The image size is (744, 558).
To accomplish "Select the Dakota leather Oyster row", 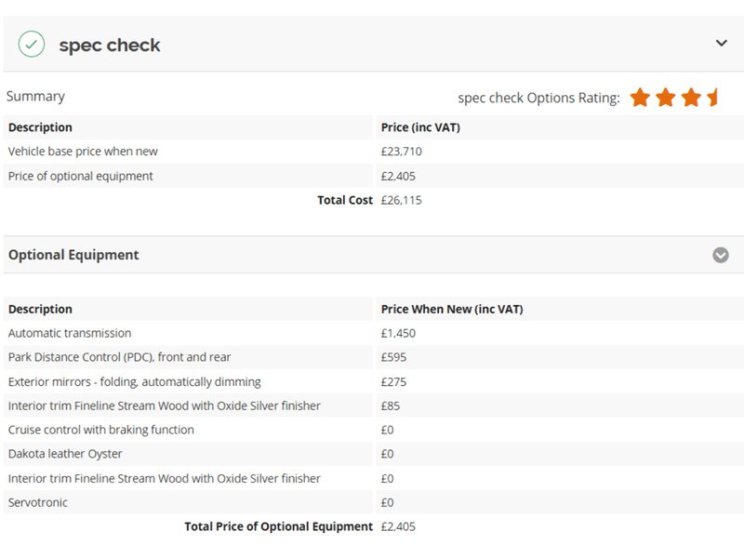I will 374,454.
